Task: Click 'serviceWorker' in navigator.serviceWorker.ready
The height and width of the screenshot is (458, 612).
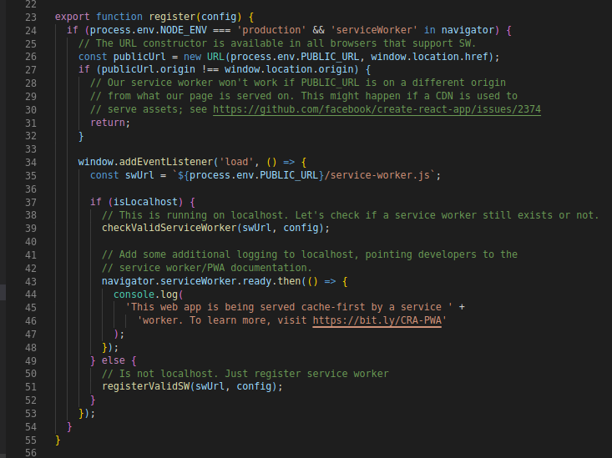Action: tap(198, 281)
